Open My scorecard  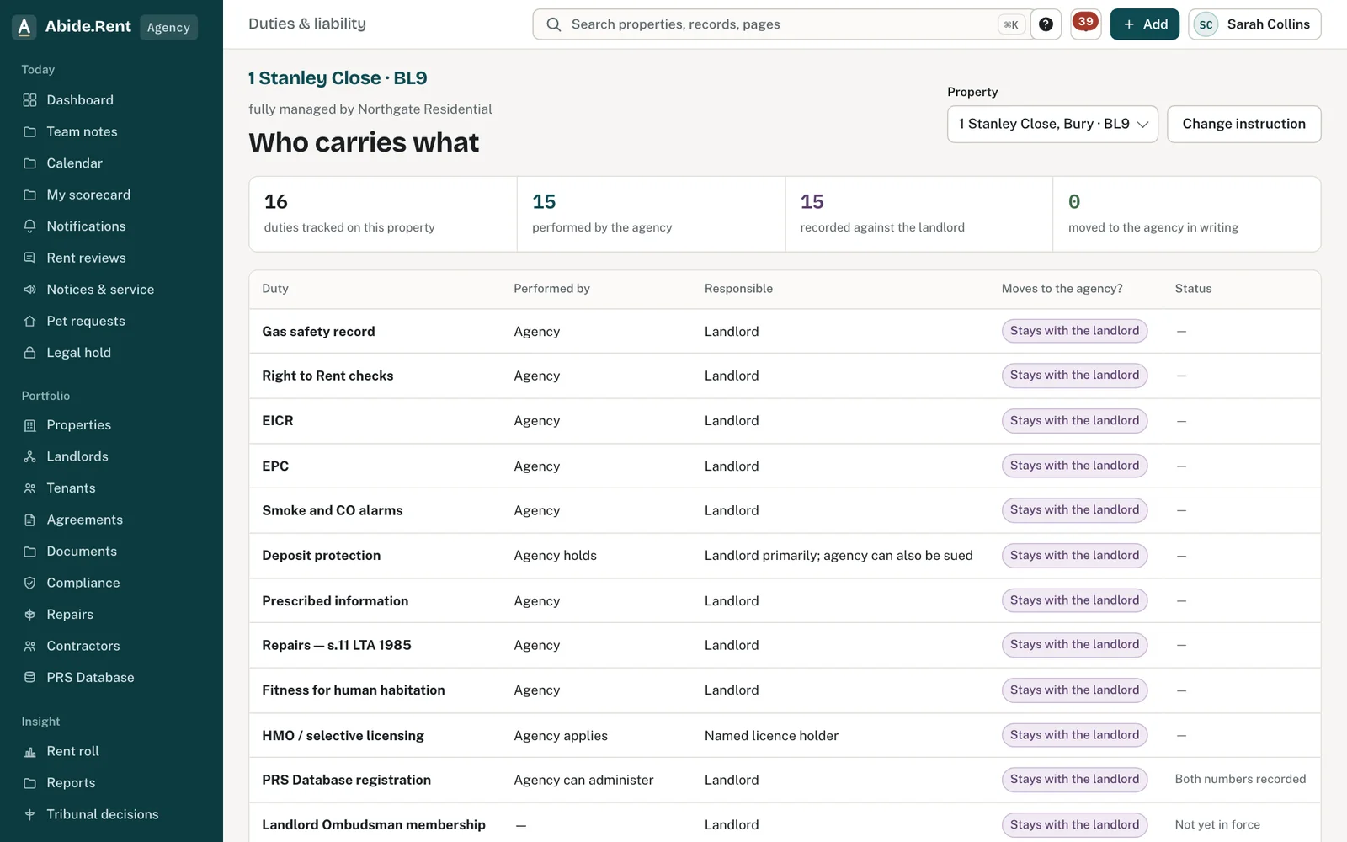pos(88,195)
